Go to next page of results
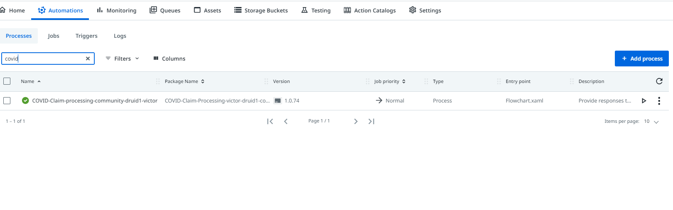This screenshot has height=210, width=673. (356, 121)
